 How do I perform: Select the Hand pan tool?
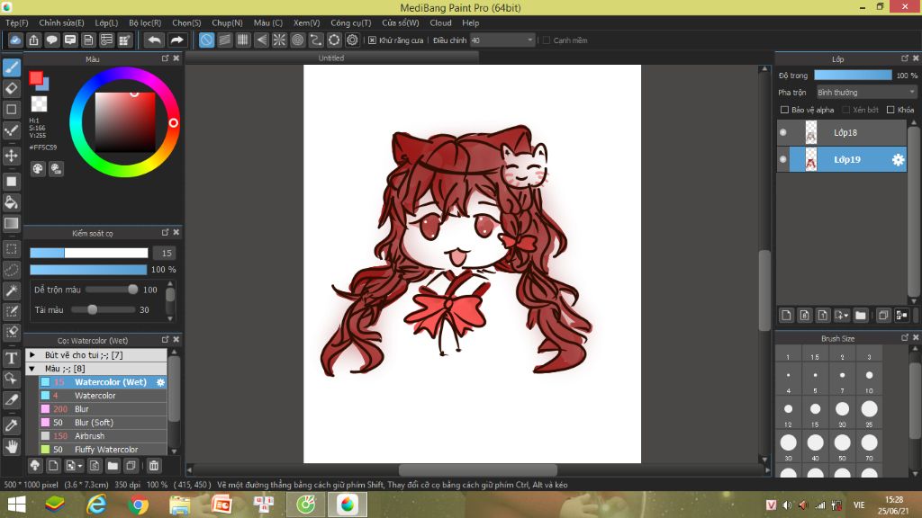pos(11,446)
